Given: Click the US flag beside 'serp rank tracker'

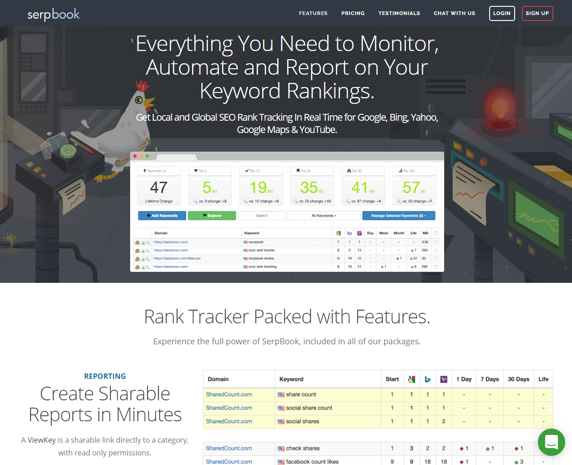Looking at the screenshot, I should tap(246, 250).
